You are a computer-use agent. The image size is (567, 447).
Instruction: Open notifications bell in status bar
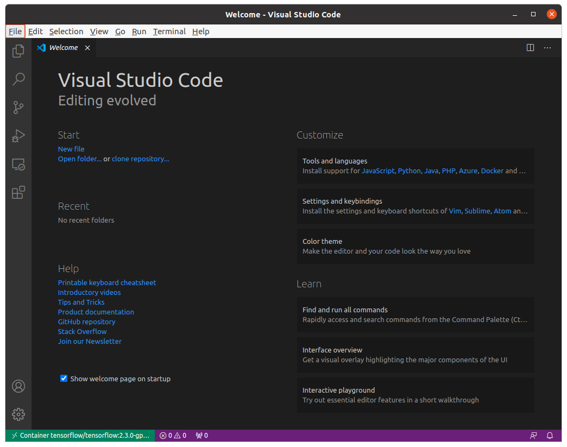point(550,436)
